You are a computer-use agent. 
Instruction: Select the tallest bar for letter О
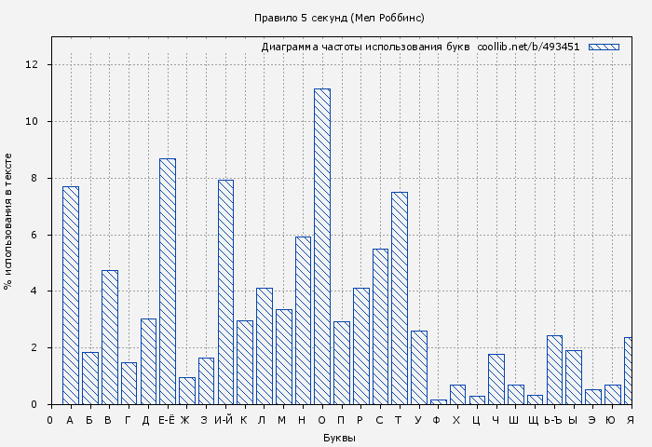pyautogui.click(x=322, y=247)
